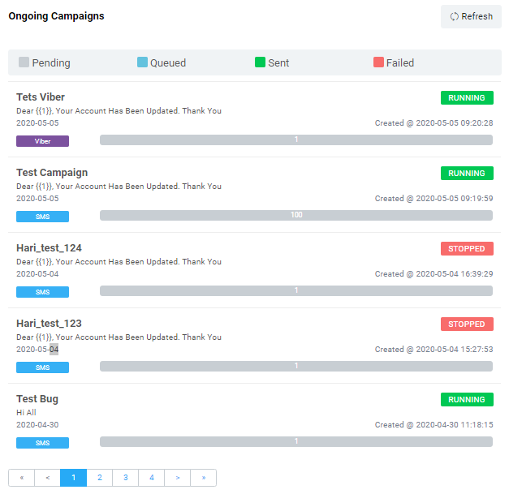
Task: Click RUNNING badge on Test Bug
Action: coord(467,400)
